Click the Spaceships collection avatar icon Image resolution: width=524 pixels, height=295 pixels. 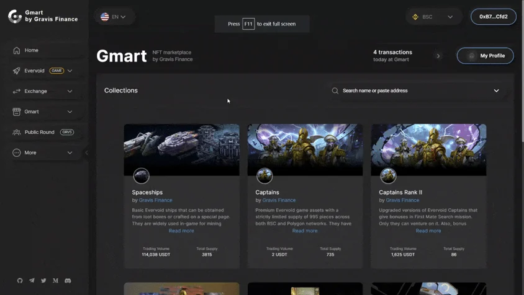142,176
